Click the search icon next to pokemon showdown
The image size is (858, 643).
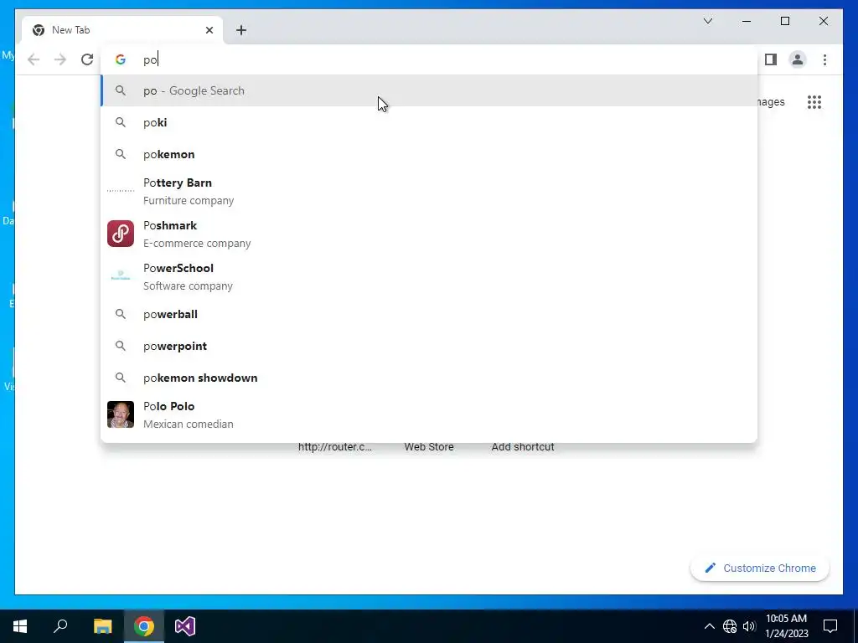tap(121, 378)
